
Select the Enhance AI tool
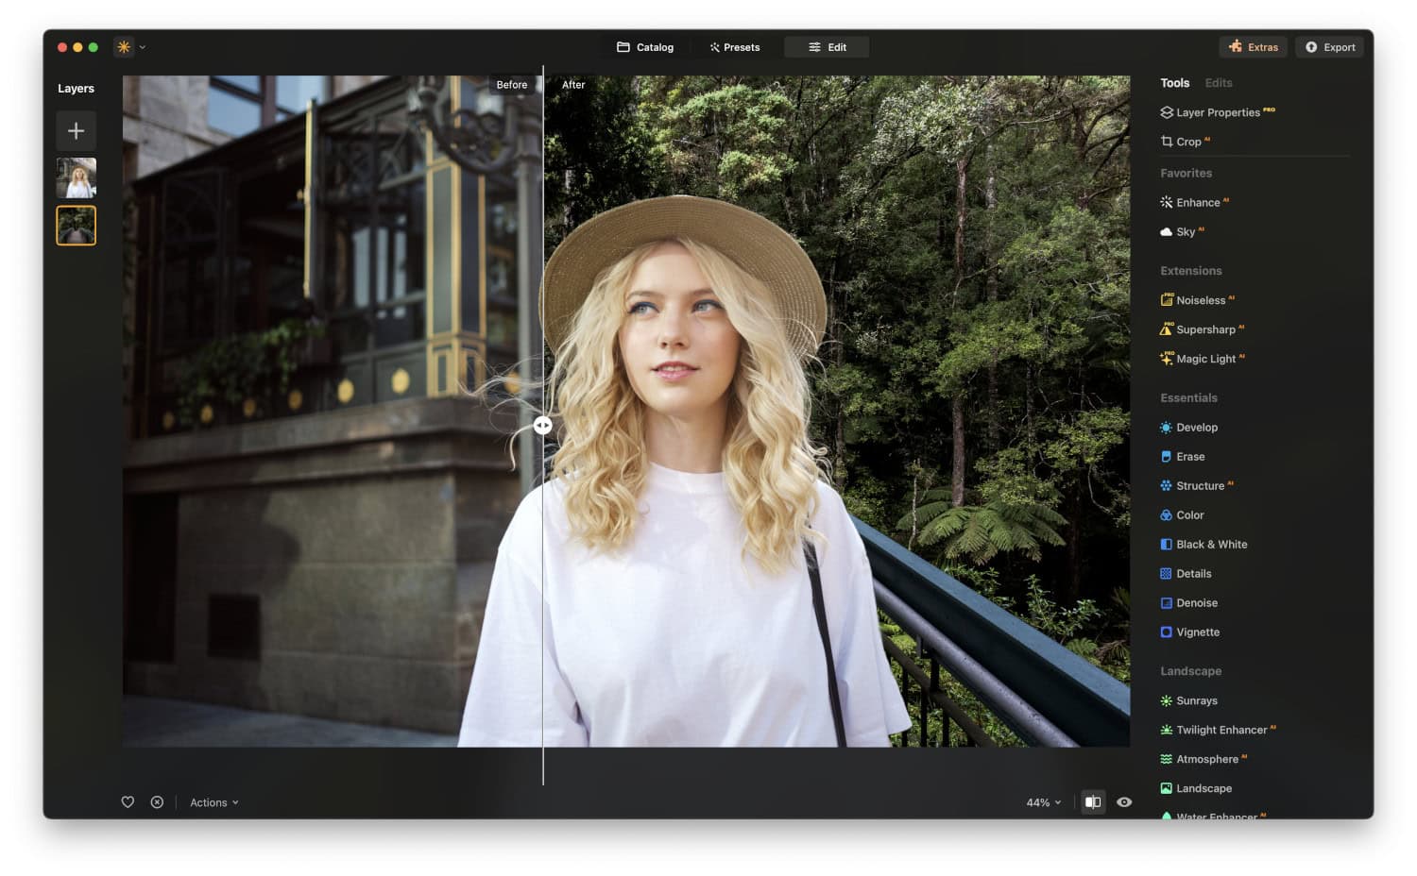tap(1201, 202)
